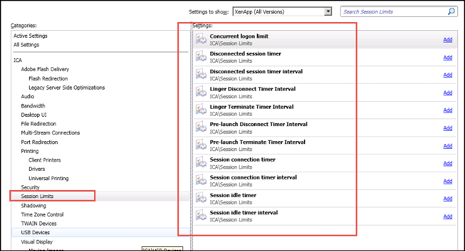This screenshot has height=251, width=465.
Task: Select the ICA category
Action: pos(17,60)
